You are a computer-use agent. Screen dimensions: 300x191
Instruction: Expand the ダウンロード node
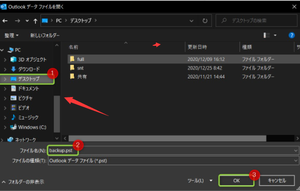tap(5, 69)
